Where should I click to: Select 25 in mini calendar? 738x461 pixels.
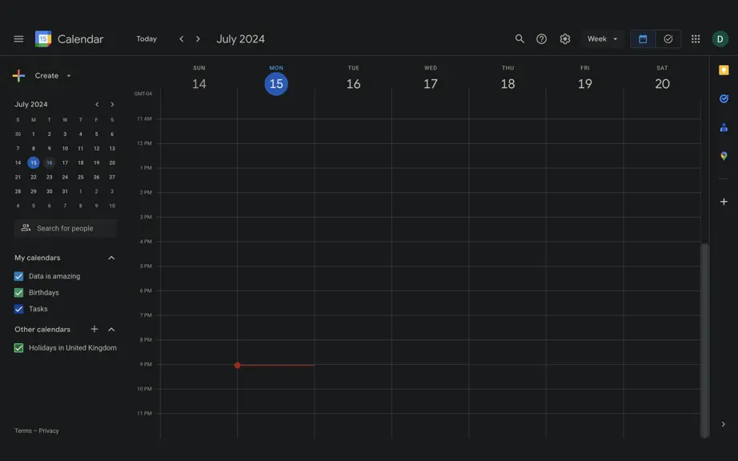[81, 178]
